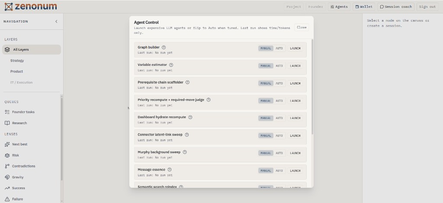Viewport: 443px width, 203px height.
Task: Launch the Variable estimator agent
Action: pos(295,66)
